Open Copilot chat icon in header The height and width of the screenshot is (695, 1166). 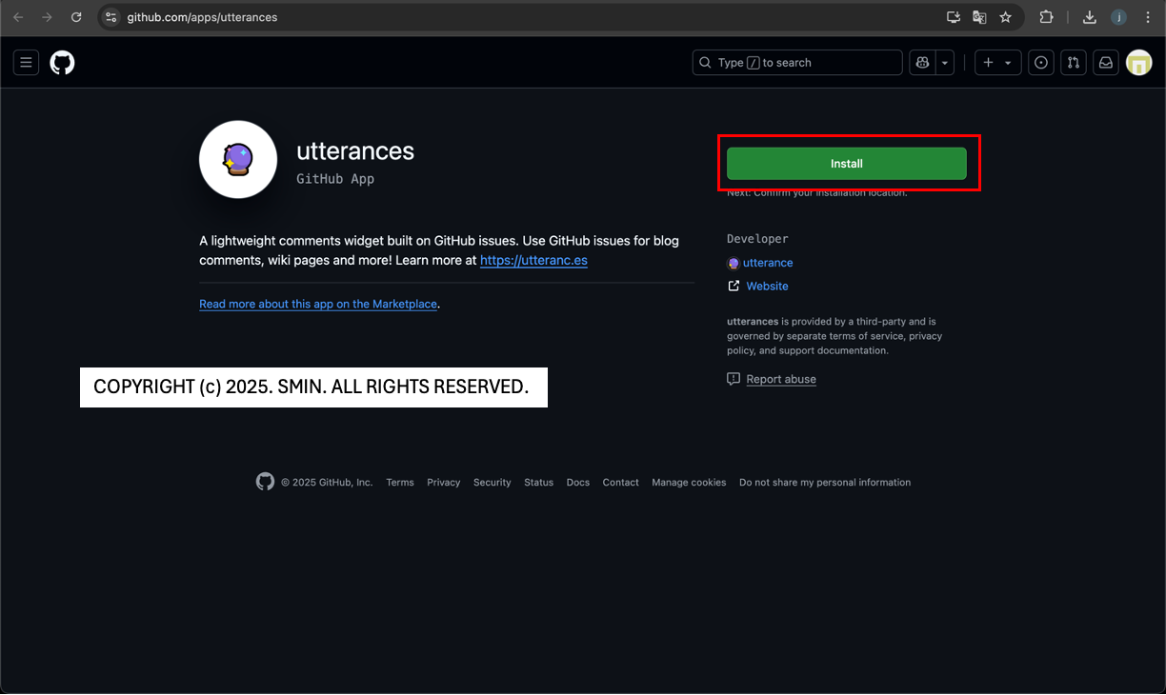[x=922, y=63]
